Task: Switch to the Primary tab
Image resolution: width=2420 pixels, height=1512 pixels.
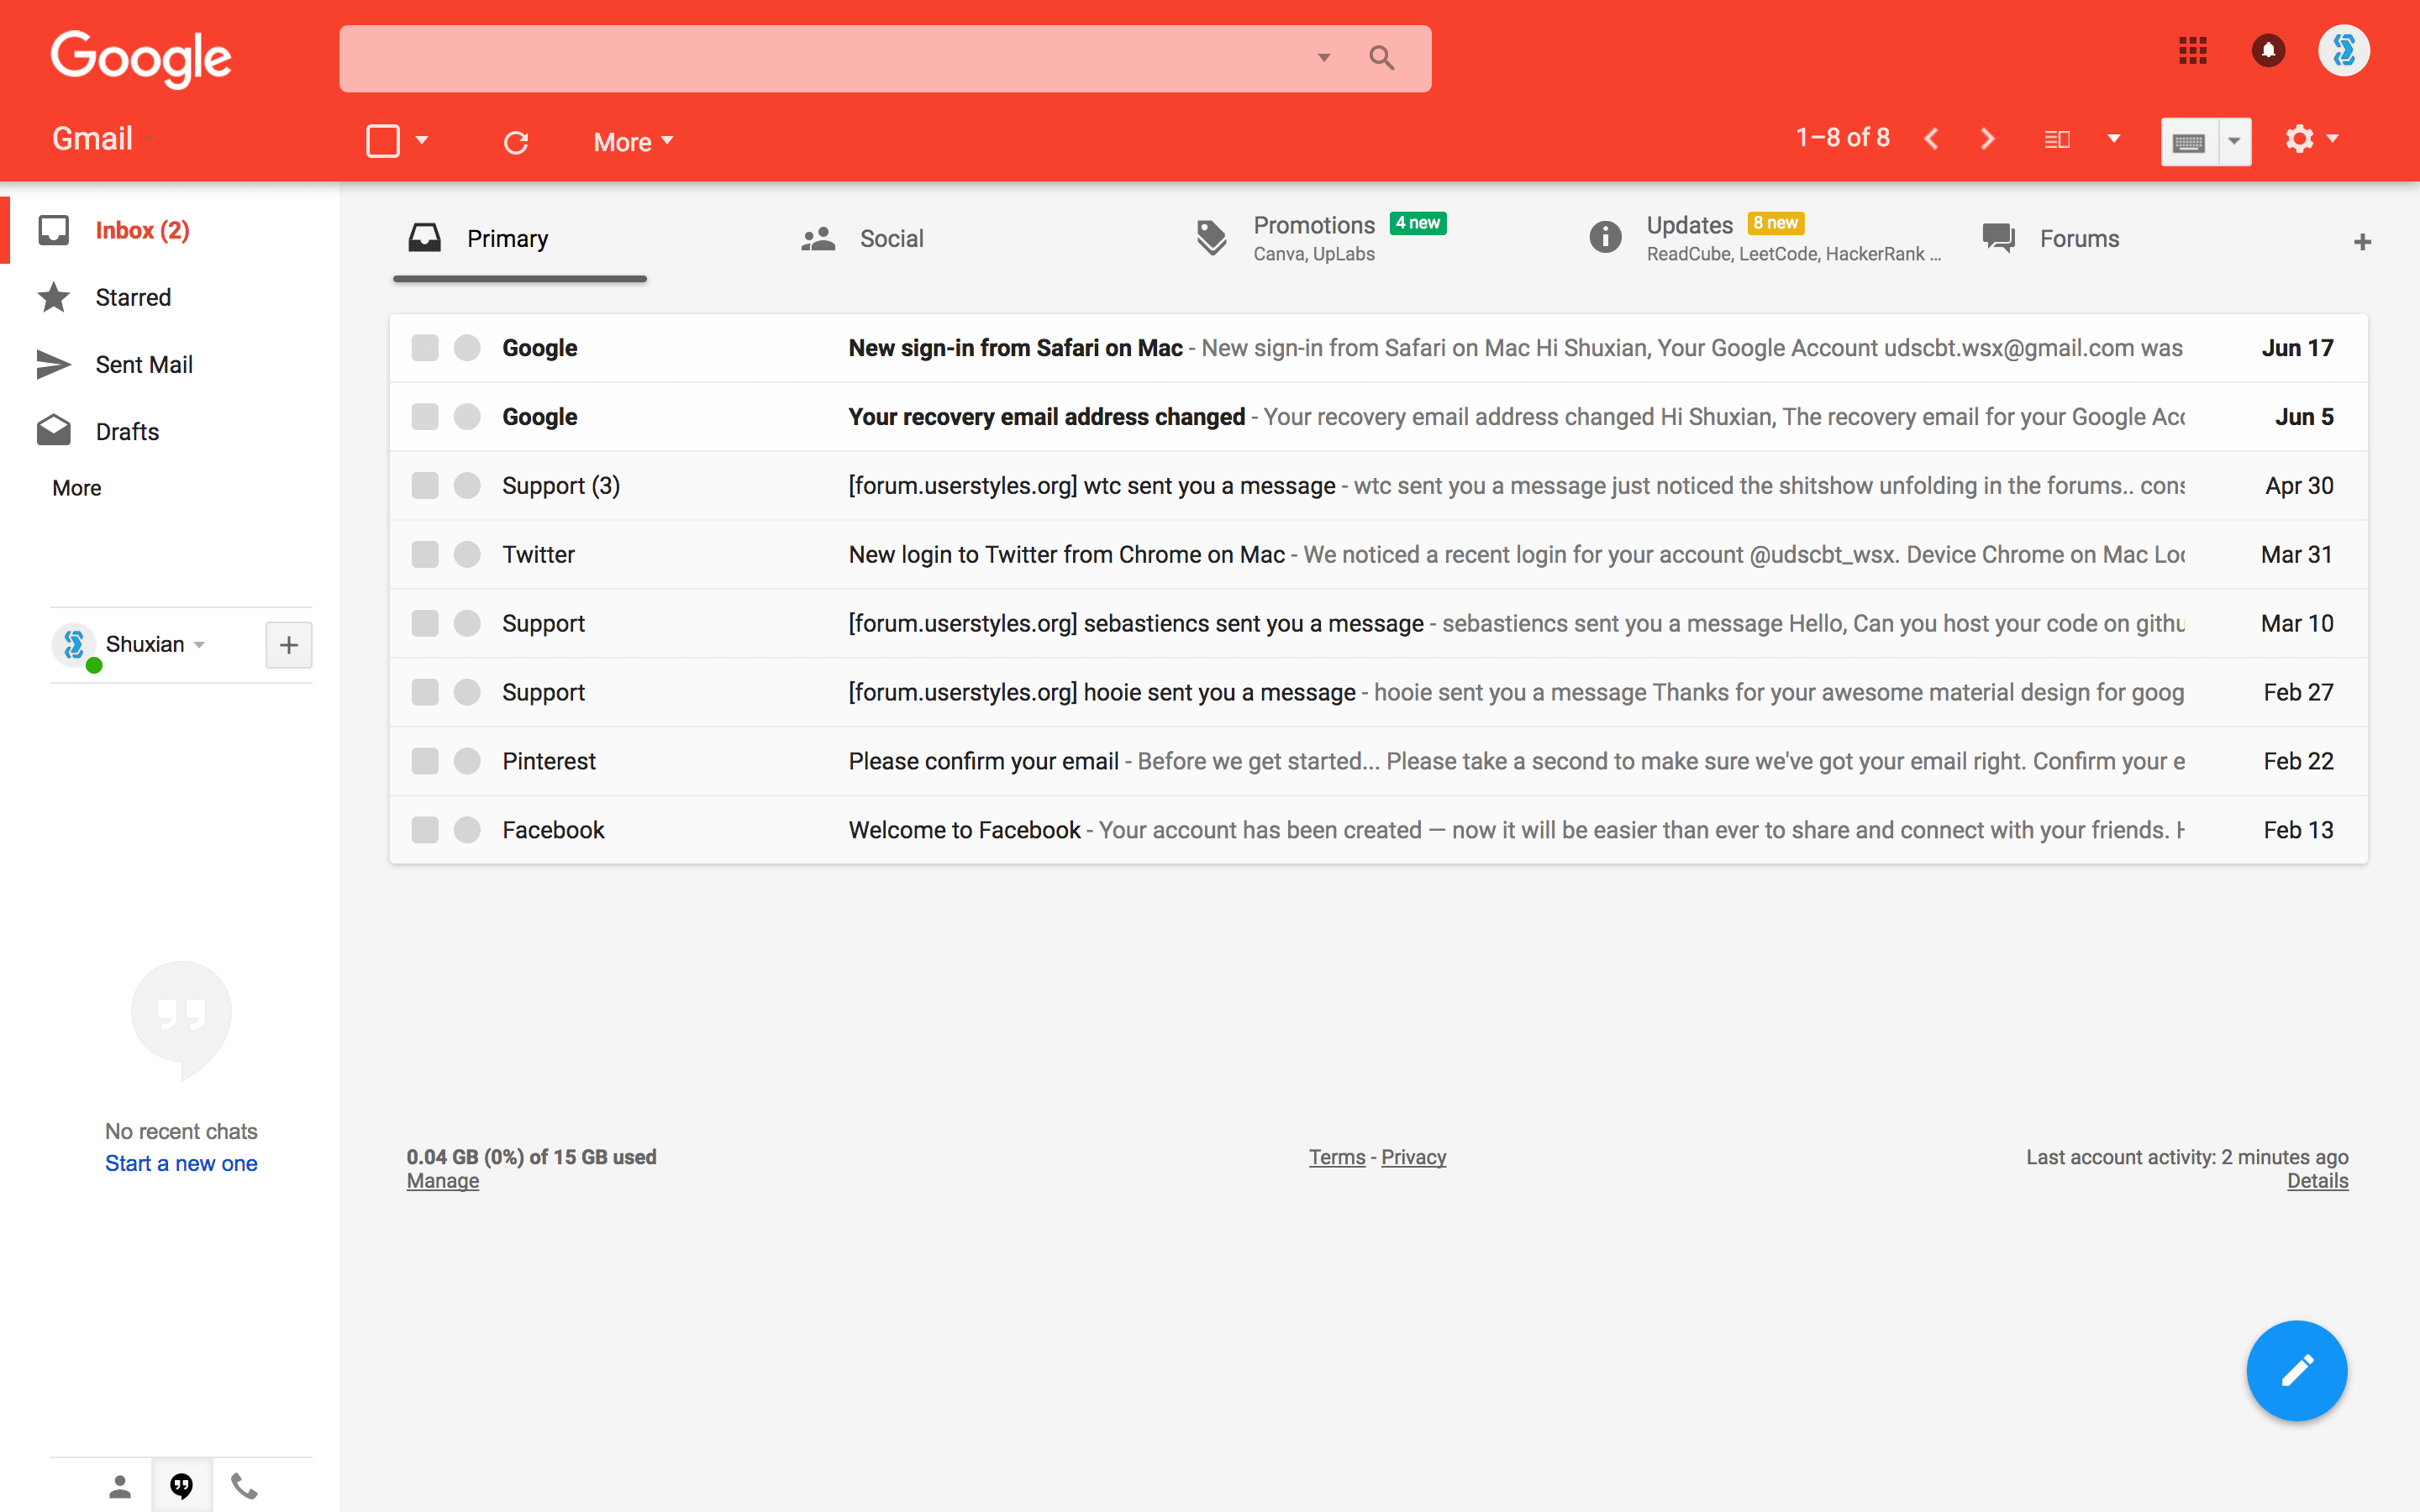Action: coord(520,239)
